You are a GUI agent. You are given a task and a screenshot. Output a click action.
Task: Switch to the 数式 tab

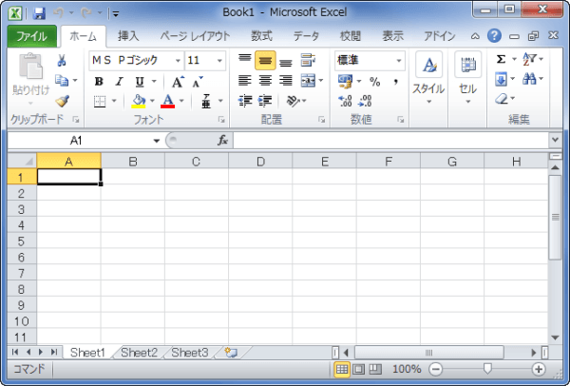pos(261,36)
